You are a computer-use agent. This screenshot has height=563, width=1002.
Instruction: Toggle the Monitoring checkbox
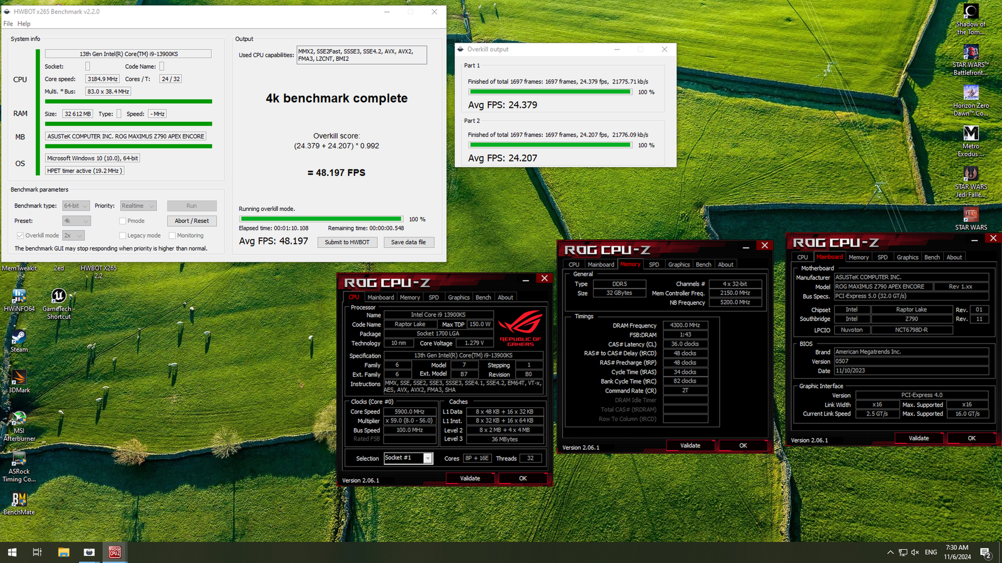point(172,236)
